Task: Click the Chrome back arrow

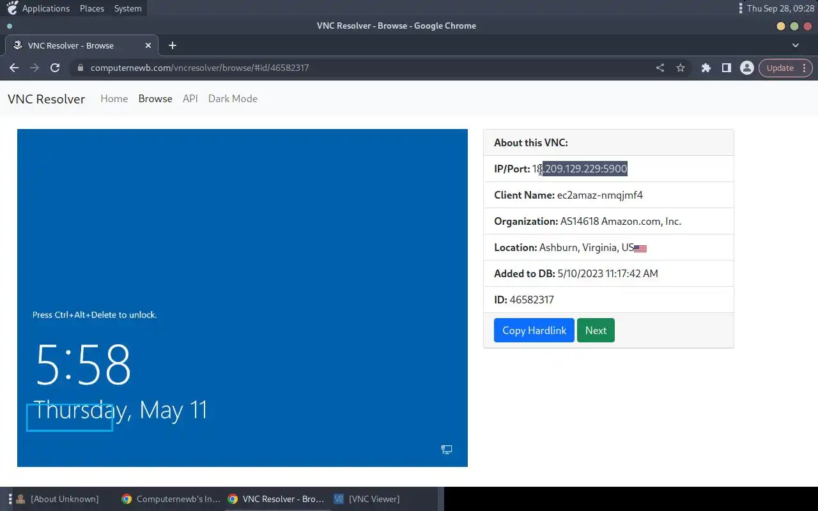Action: [x=14, y=68]
